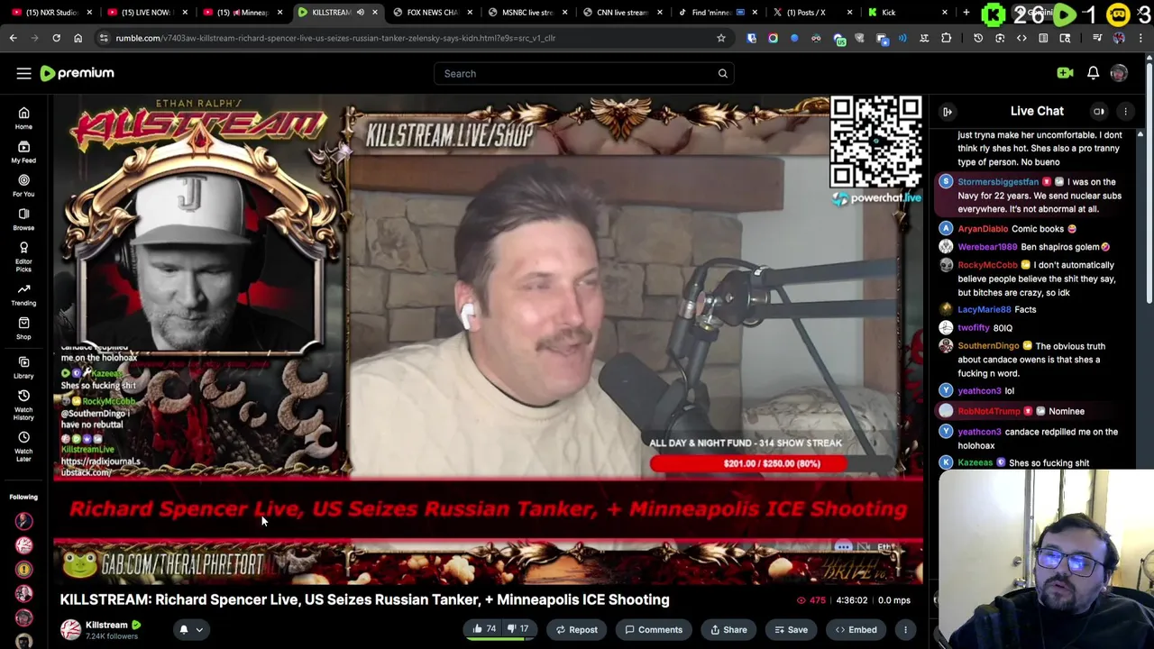Open first followed channel avatar in sidebar
Image resolution: width=1154 pixels, height=649 pixels.
pos(23,521)
